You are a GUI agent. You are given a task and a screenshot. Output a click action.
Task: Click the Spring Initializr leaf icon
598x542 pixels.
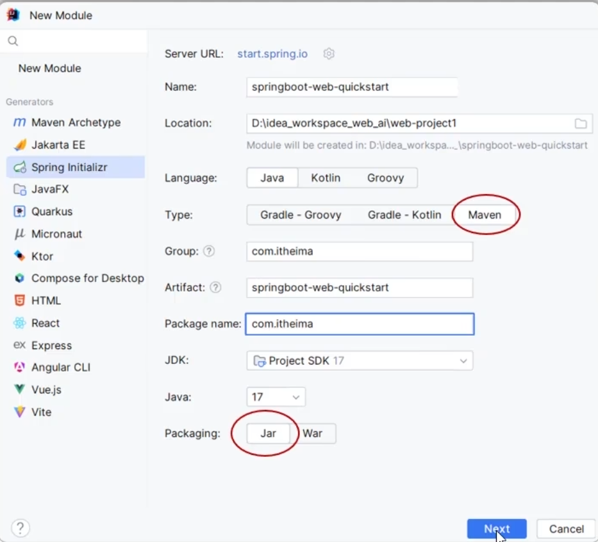(x=19, y=167)
